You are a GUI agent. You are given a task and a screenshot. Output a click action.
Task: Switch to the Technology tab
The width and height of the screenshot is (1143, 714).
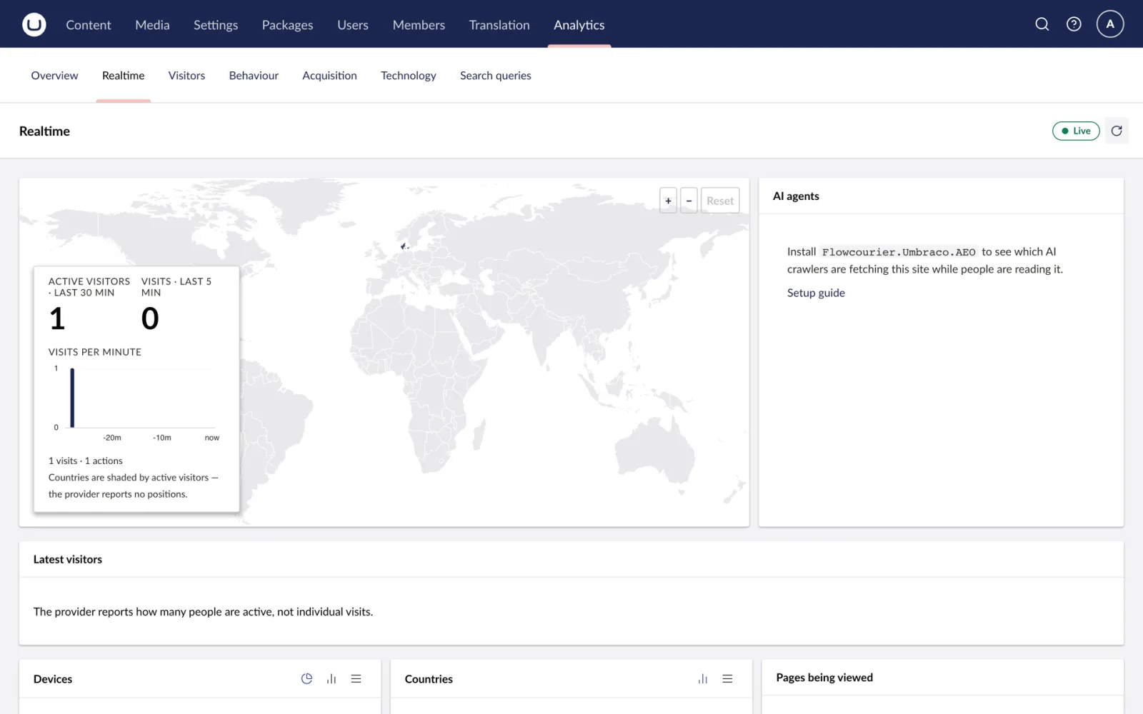(408, 76)
